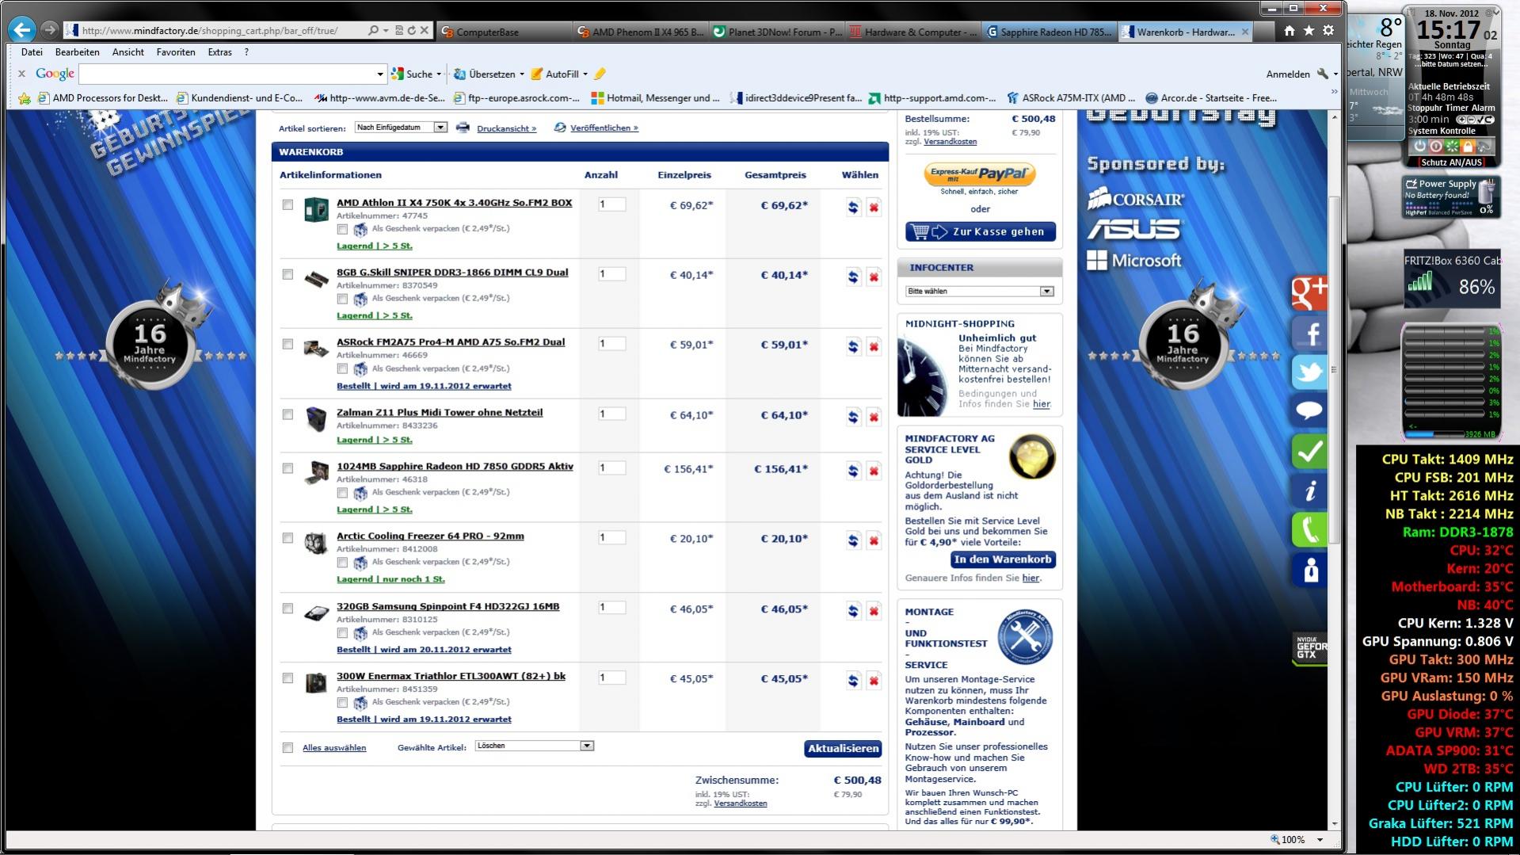Select the ASRock FM2A75 Pro4-M row checkbox
Screen dimensions: 1520x855
click(x=288, y=344)
